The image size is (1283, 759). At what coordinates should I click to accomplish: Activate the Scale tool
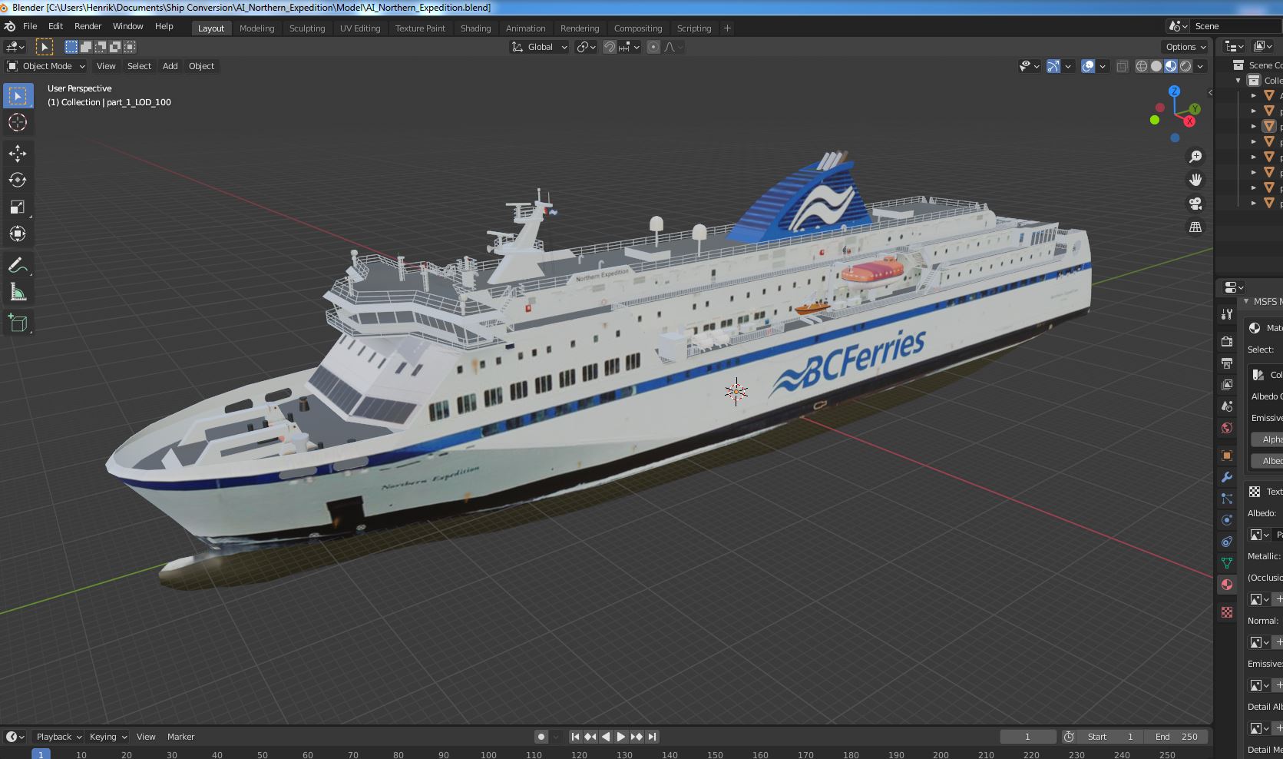pyautogui.click(x=18, y=207)
